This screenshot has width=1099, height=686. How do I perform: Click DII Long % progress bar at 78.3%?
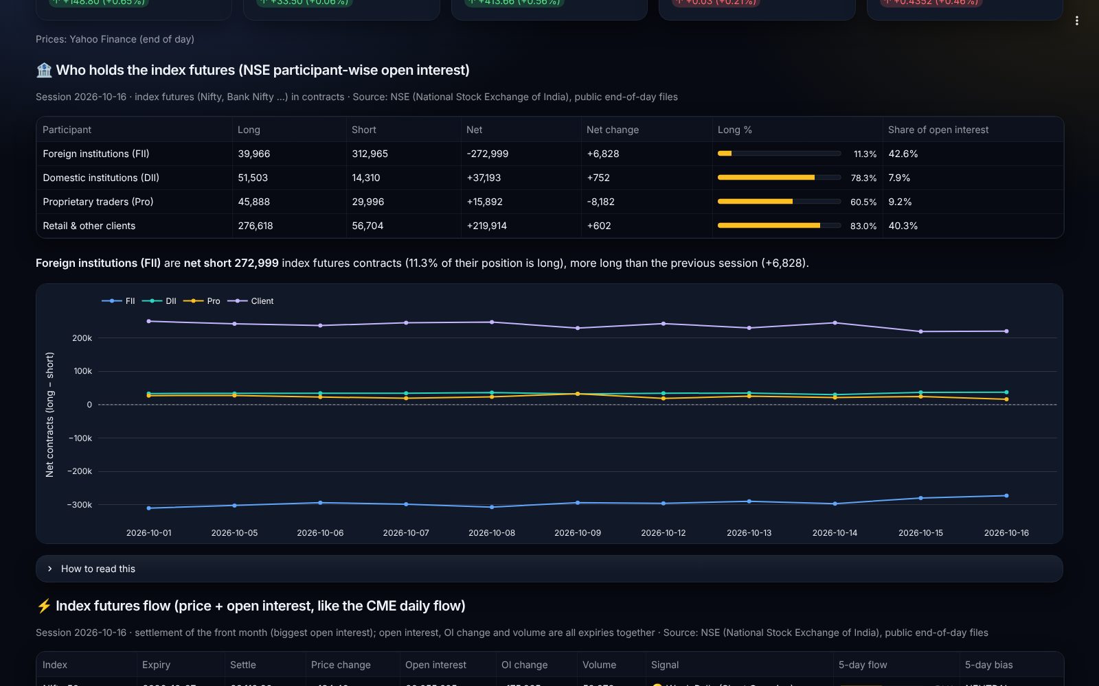(x=779, y=178)
